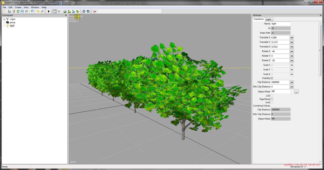Click the first gear settings toolbar icon
The height and width of the screenshot is (170, 324).
[84, 12]
